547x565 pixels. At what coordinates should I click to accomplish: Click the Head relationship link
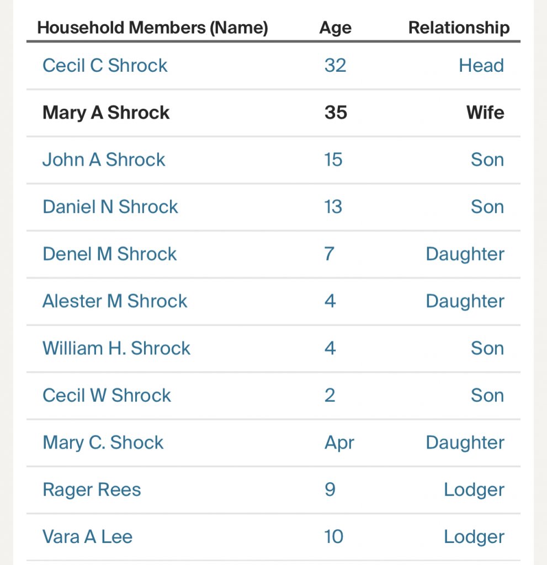pos(481,66)
